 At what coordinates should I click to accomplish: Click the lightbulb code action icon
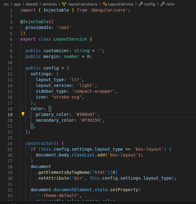tap(23, 114)
